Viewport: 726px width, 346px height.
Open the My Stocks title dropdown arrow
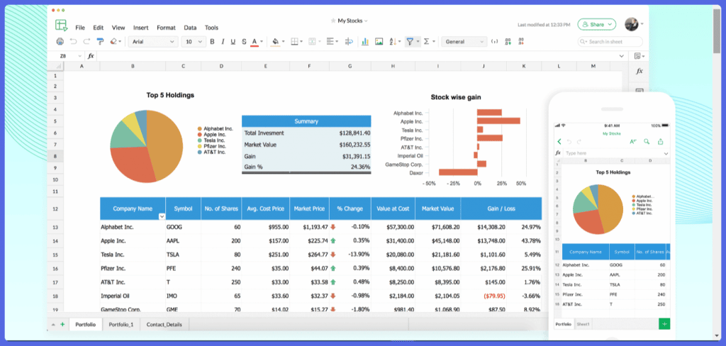coord(366,21)
